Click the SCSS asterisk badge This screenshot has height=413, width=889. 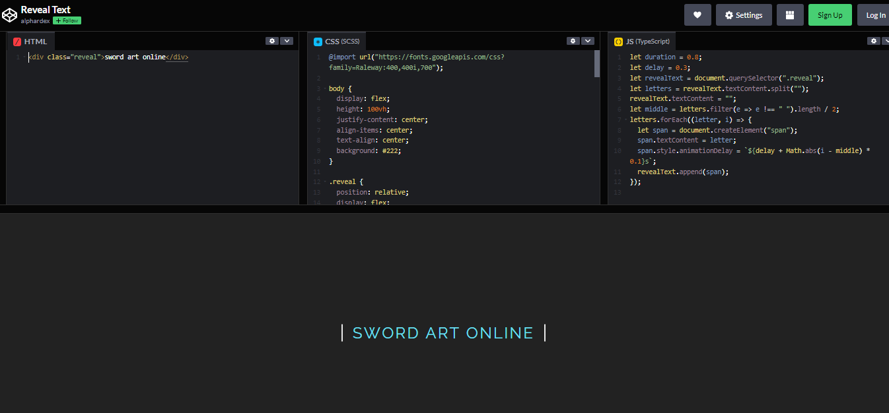coord(318,40)
